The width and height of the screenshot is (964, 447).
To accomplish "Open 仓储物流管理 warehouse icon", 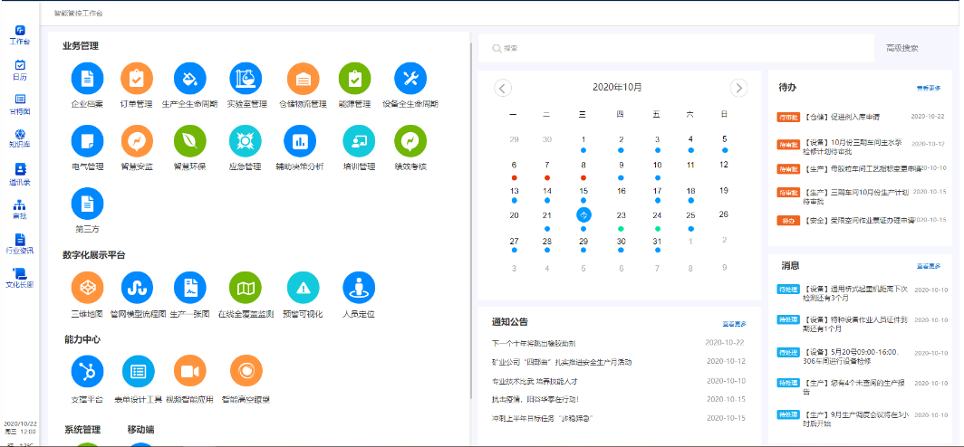I will tap(303, 79).
